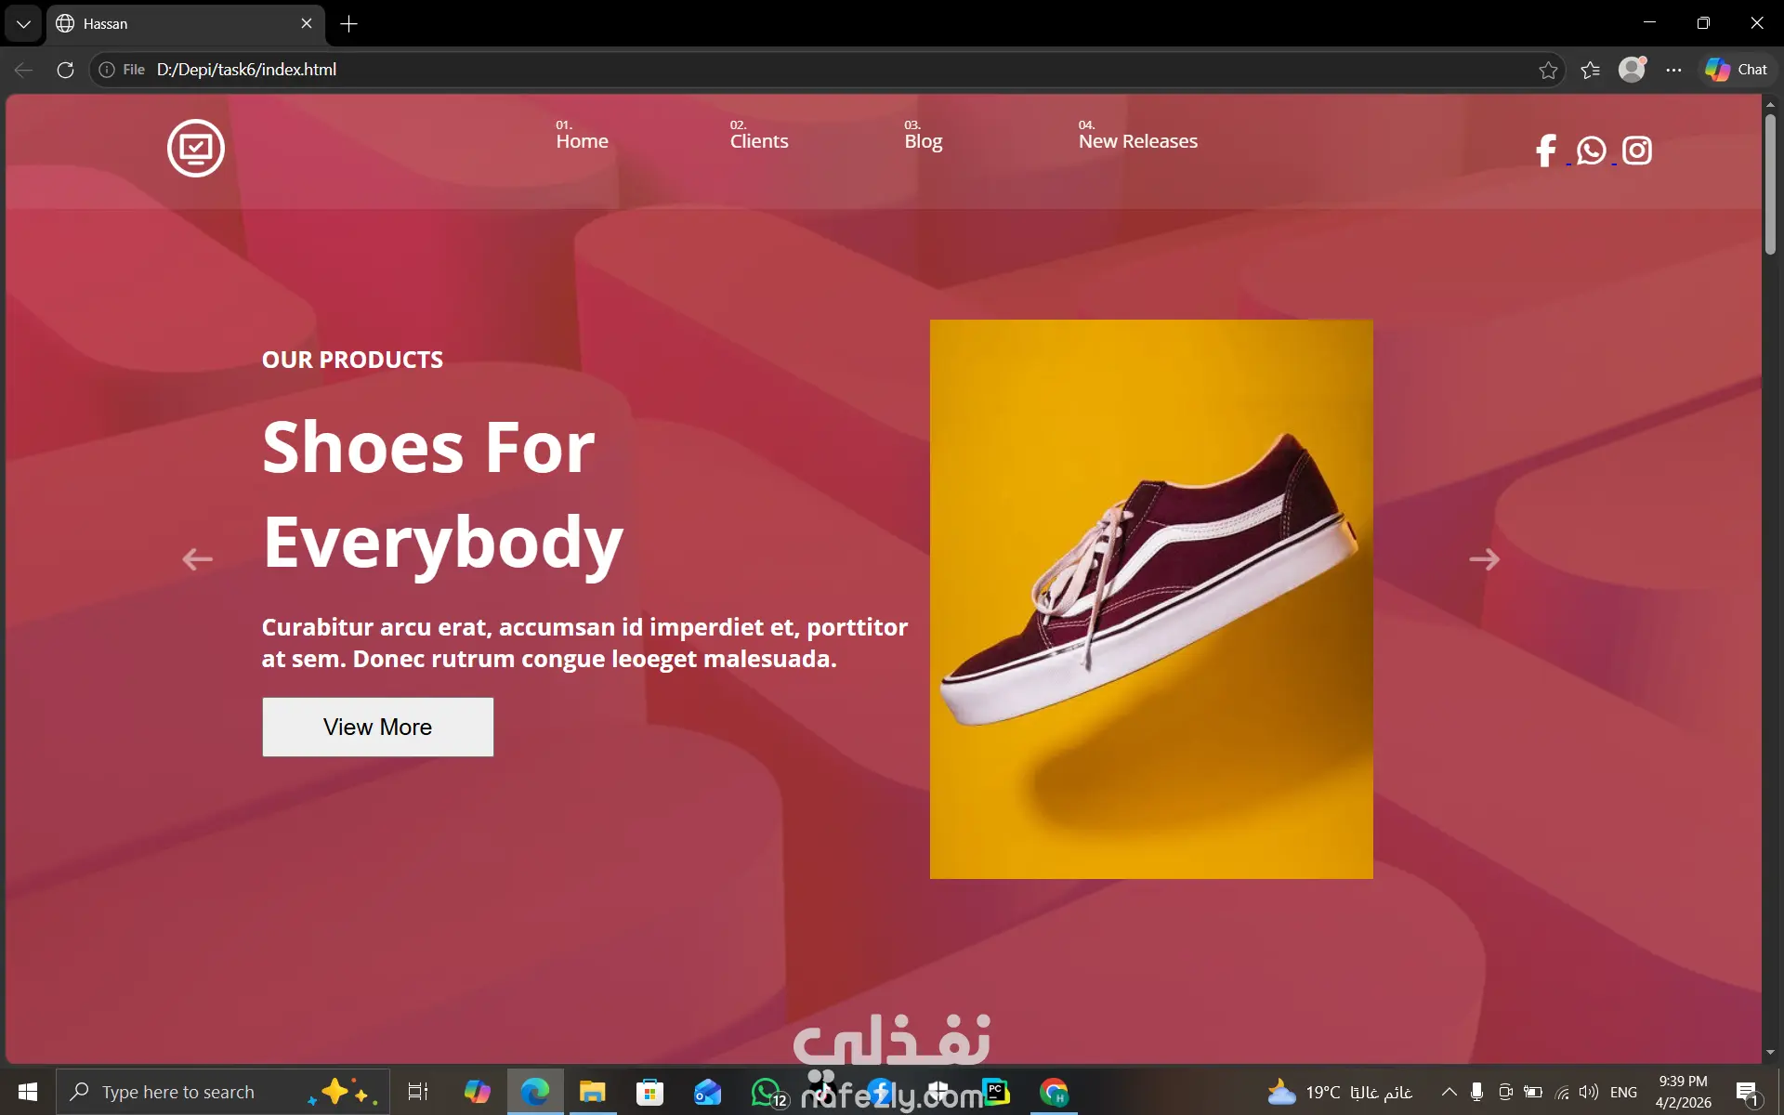Image resolution: width=1784 pixels, height=1115 pixels.
Task: Go to previous slide arrow
Action: [x=197, y=559]
